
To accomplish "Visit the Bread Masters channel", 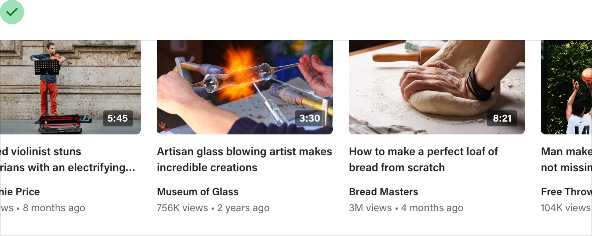I will (x=384, y=192).
